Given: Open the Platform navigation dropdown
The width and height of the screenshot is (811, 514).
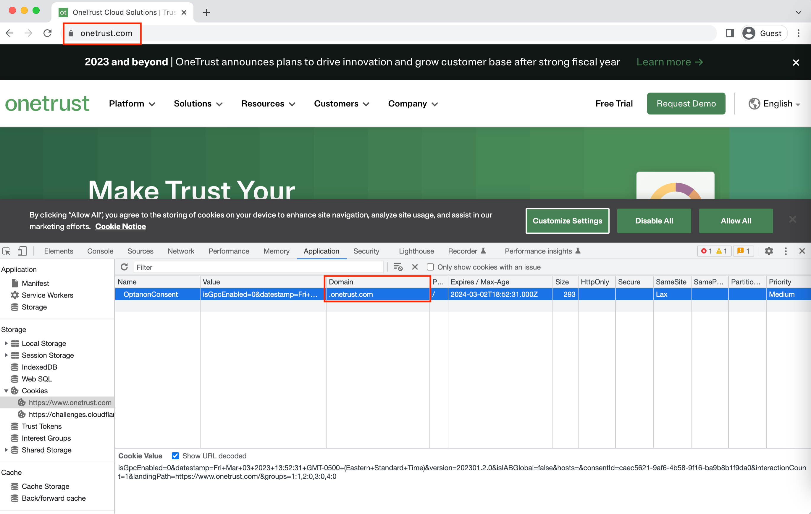Looking at the screenshot, I should pyautogui.click(x=132, y=104).
